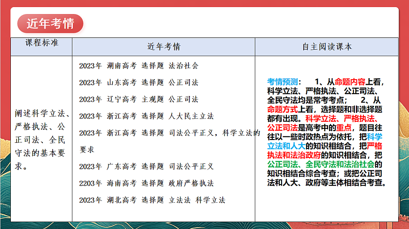The image size is (409, 229).
Task: Click the blue 立法和人大 phrase
Action: [x=286, y=146]
